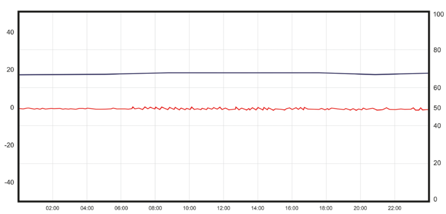Click the red line series
Viewport: 446px width, 214px height.
click(x=223, y=109)
